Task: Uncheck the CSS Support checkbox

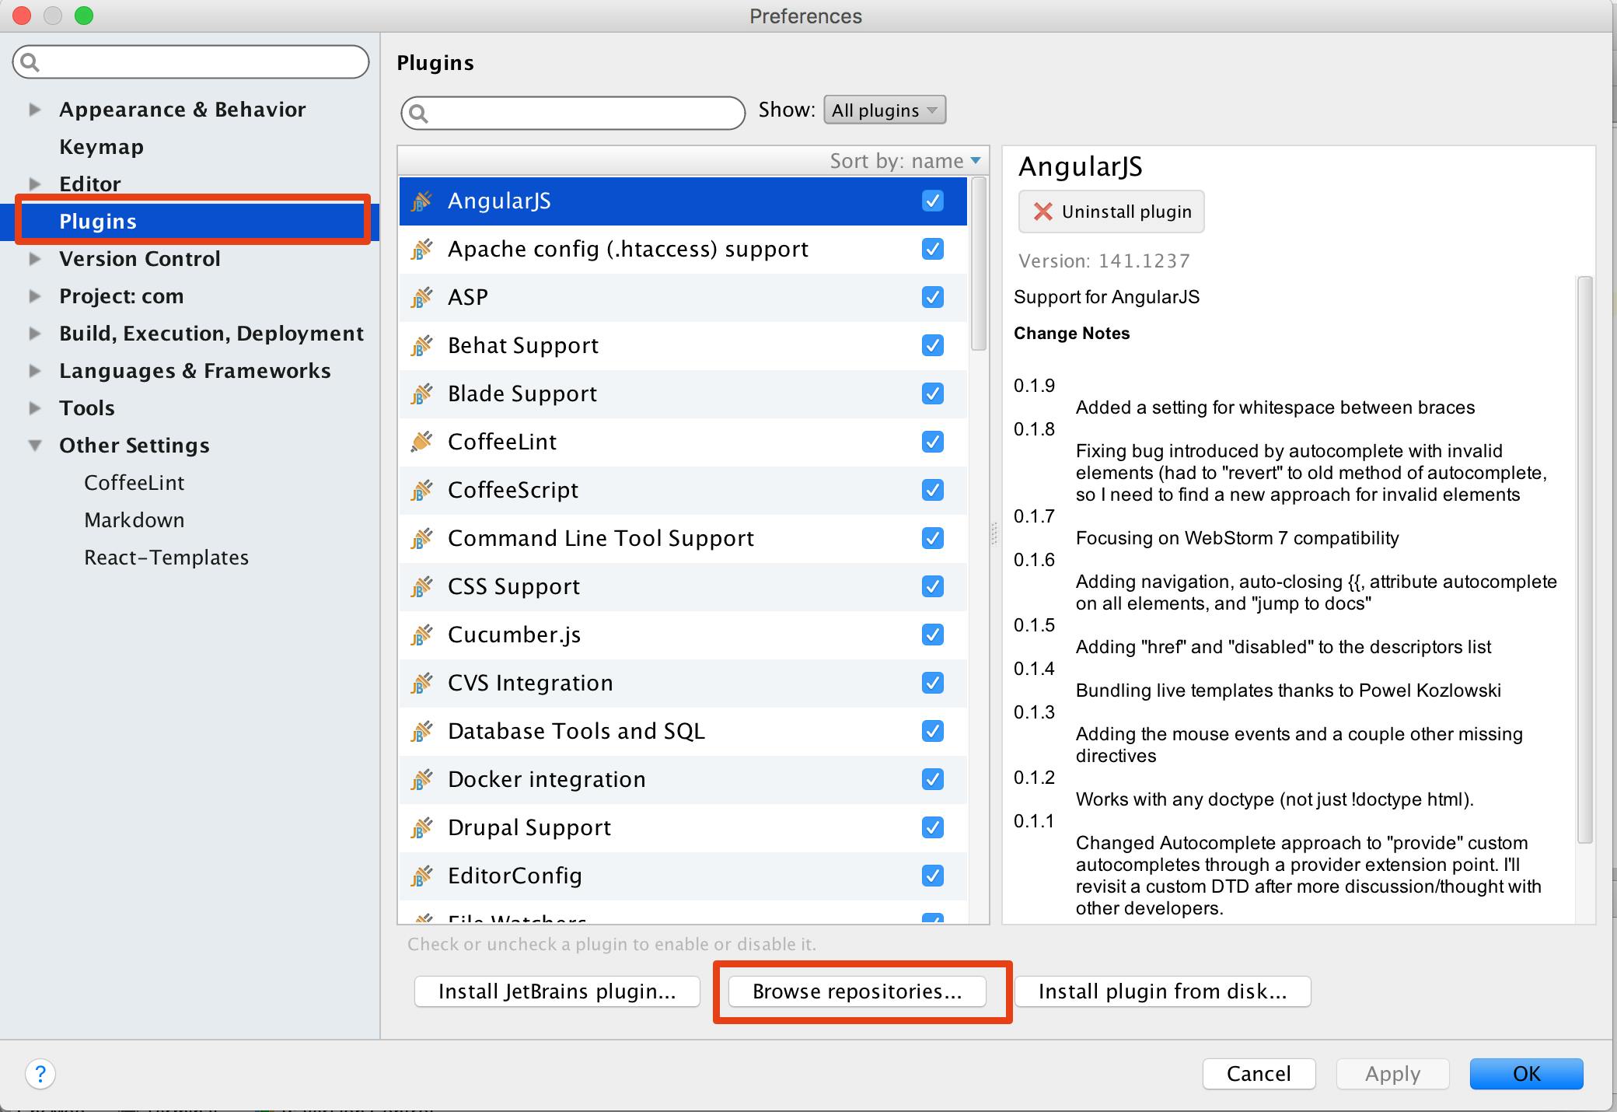Action: tap(933, 586)
